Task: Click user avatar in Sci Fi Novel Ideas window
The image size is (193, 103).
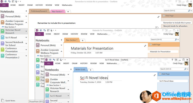Action: coord(186,63)
